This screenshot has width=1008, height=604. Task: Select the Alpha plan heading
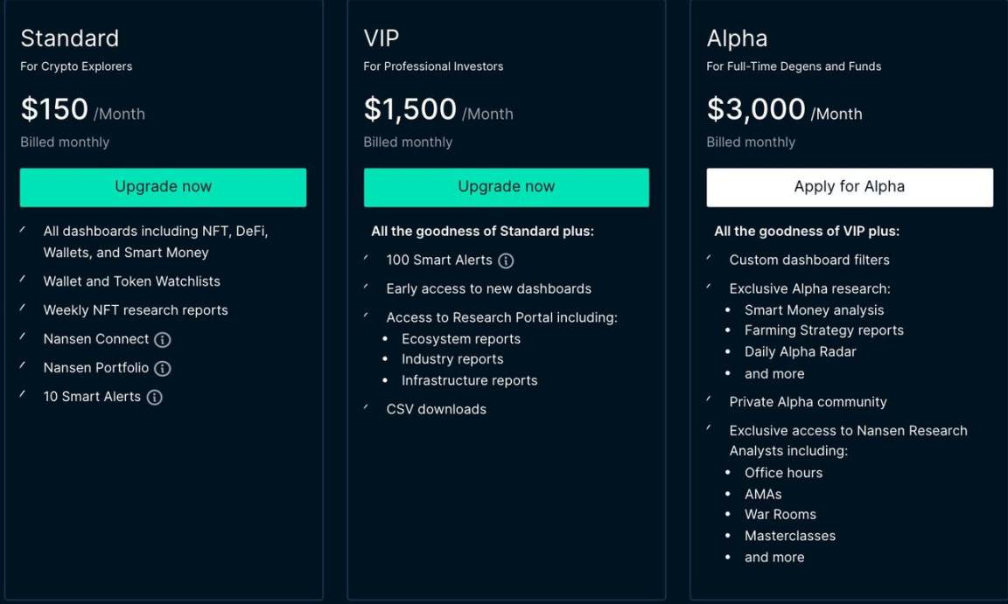(x=737, y=38)
